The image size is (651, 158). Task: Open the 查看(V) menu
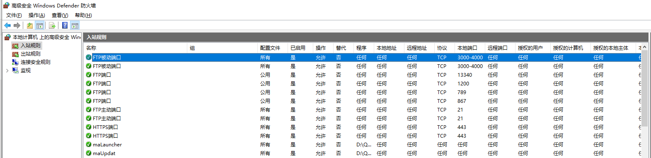(60, 15)
